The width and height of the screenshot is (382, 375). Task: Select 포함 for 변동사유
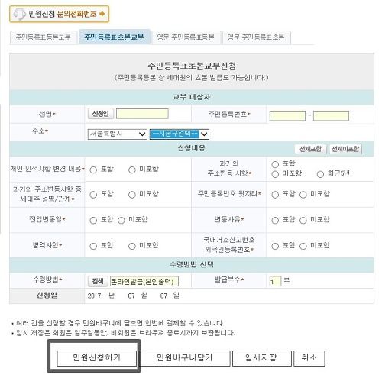point(275,220)
